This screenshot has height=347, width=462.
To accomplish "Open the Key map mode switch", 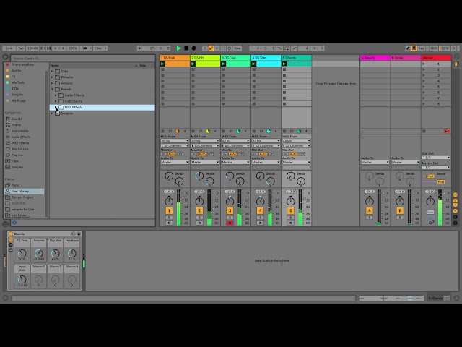I will pos(422,48).
